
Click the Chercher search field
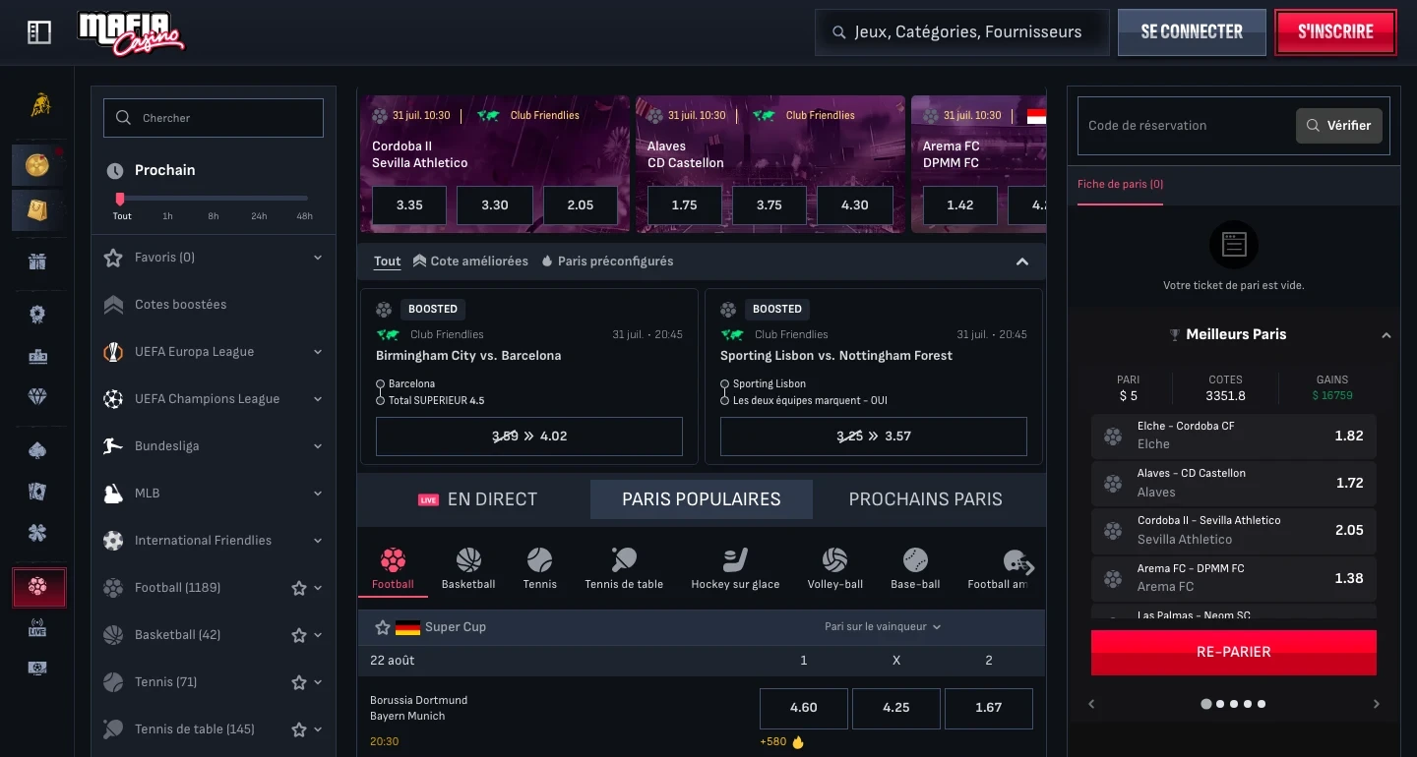coord(214,118)
